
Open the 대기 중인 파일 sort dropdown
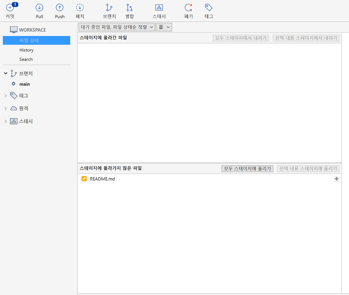[117, 27]
